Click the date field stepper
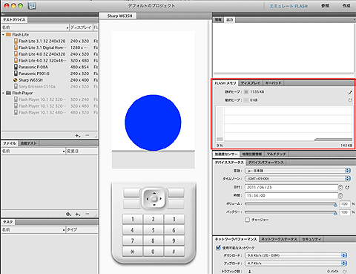356x274 pixels. pyautogui.click(x=340, y=187)
